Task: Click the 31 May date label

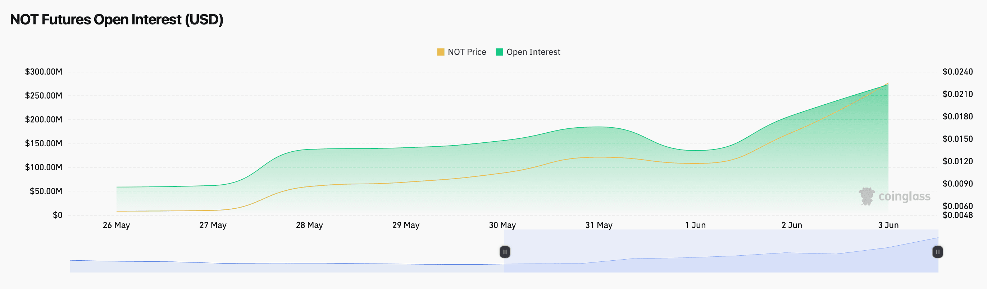Action: (599, 225)
